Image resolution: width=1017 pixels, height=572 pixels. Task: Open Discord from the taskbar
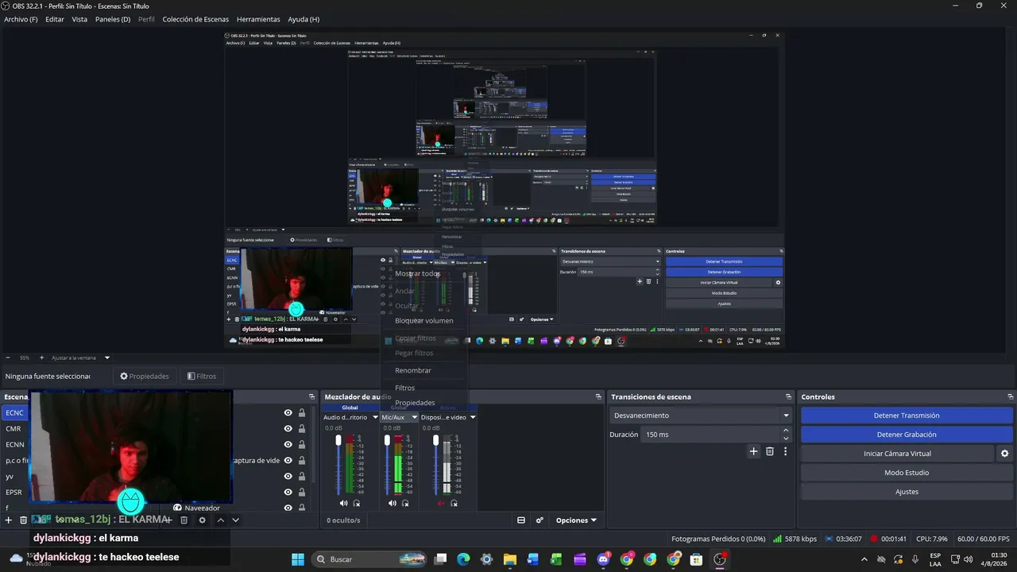[604, 559]
